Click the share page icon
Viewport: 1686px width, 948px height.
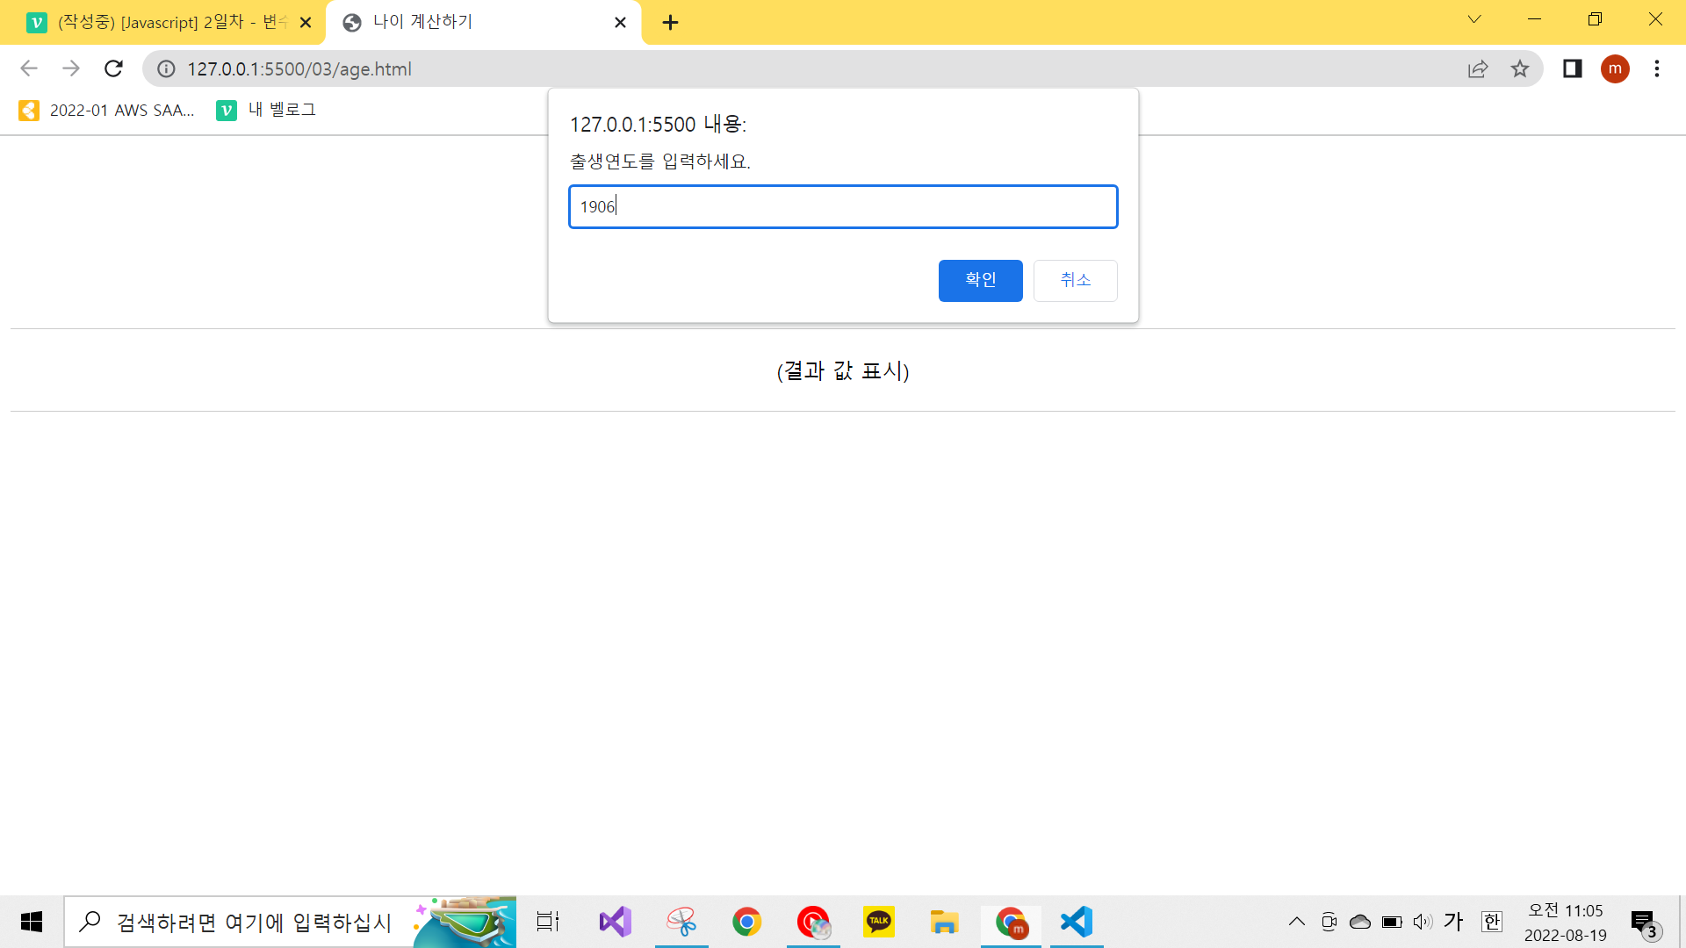click(x=1478, y=68)
